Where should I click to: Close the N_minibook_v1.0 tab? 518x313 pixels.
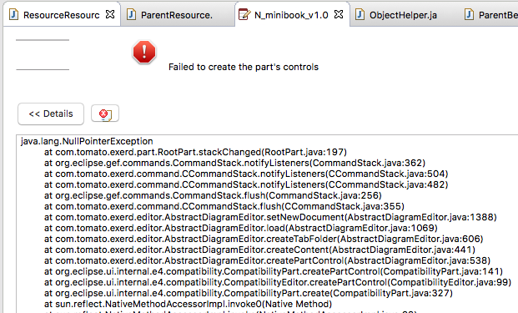tap(339, 14)
